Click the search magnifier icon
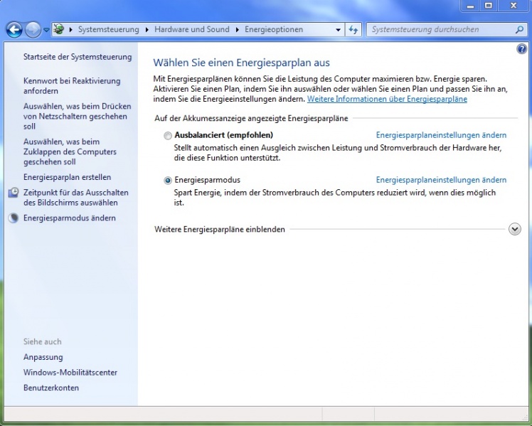Screen dimensions: 532x426 point(519,30)
